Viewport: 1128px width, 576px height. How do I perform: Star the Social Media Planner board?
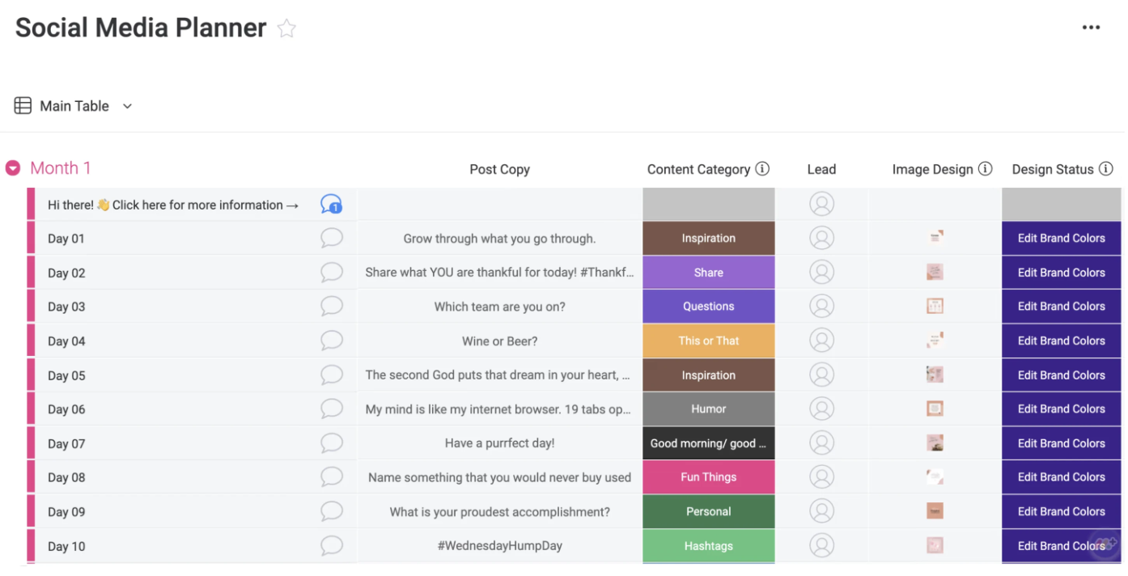click(286, 29)
